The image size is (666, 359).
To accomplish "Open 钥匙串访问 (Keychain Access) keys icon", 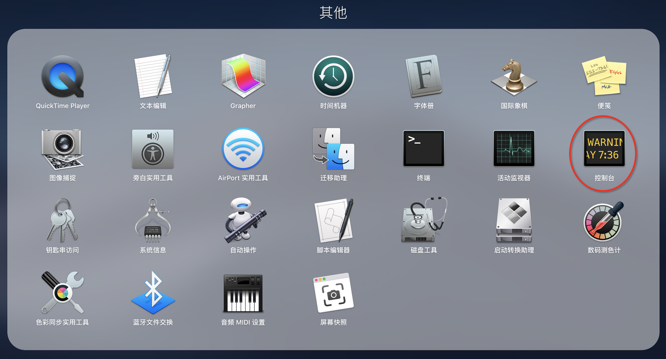I will coord(63,221).
